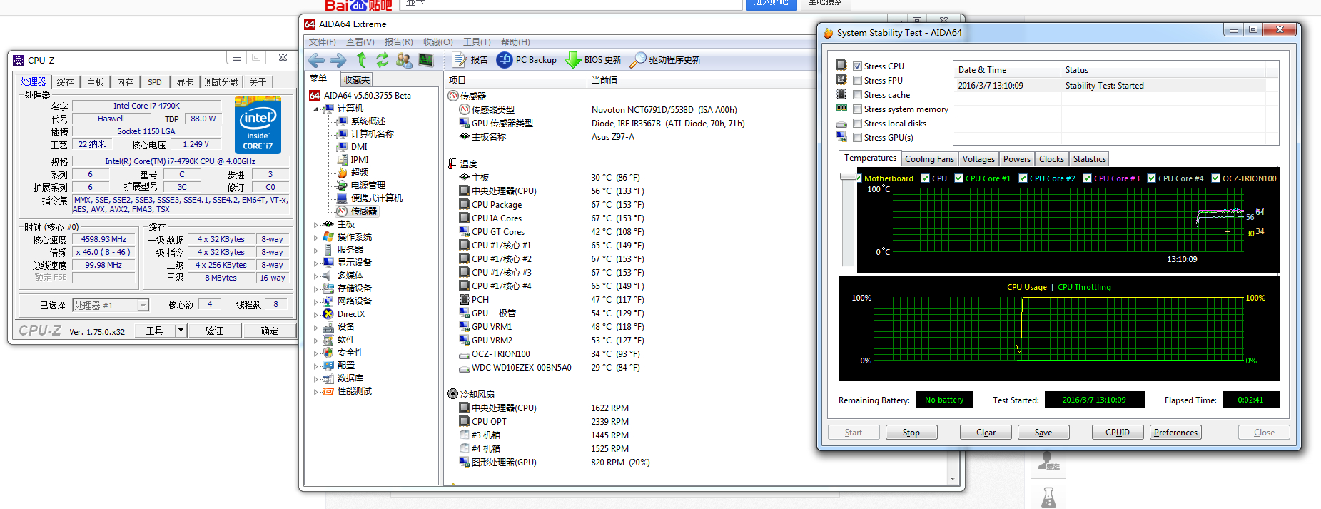Toggle Motherboard checkbox in temperature graph
Screen dimensions: 1321x509
859,178
